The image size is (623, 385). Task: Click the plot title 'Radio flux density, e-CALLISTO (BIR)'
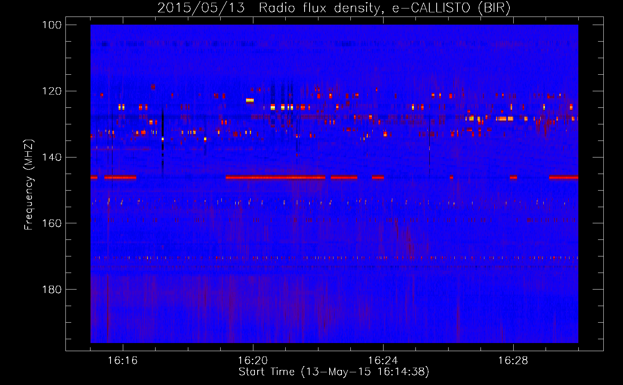pos(385,8)
